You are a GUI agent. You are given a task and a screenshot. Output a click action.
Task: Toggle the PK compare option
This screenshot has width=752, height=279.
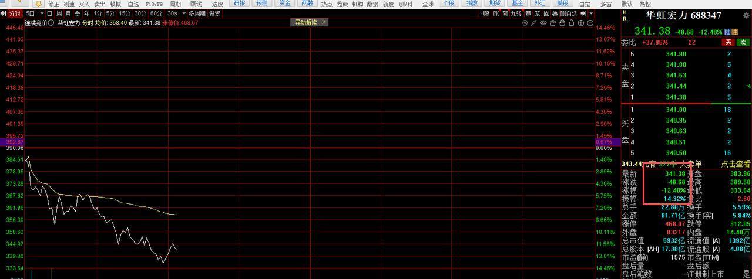click(496, 13)
